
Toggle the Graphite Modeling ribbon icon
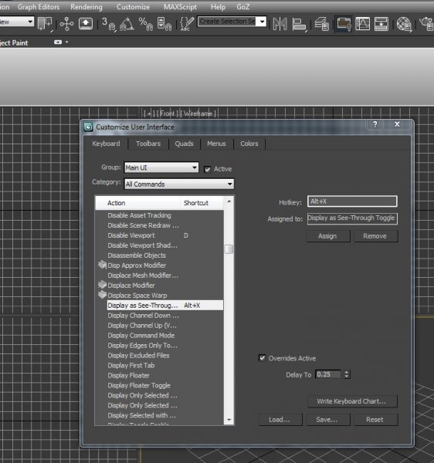pos(344,24)
